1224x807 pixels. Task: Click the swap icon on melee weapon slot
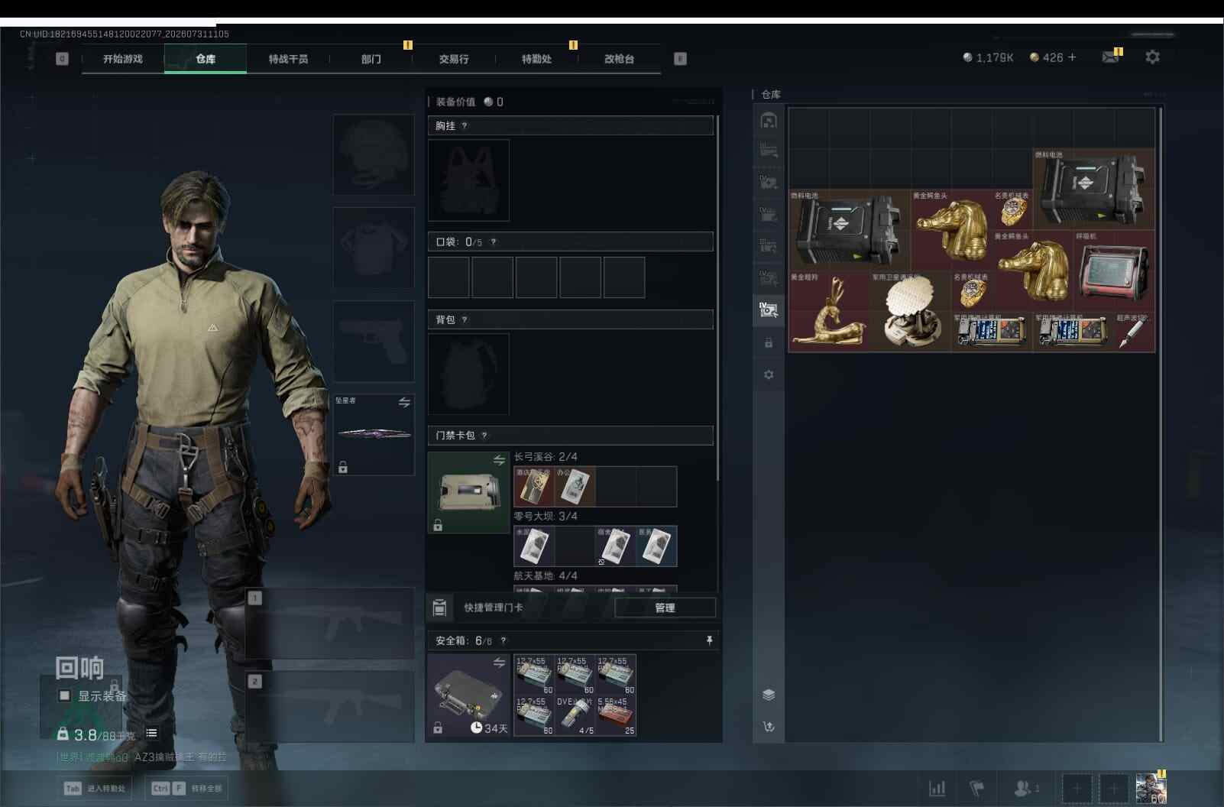[x=404, y=402]
